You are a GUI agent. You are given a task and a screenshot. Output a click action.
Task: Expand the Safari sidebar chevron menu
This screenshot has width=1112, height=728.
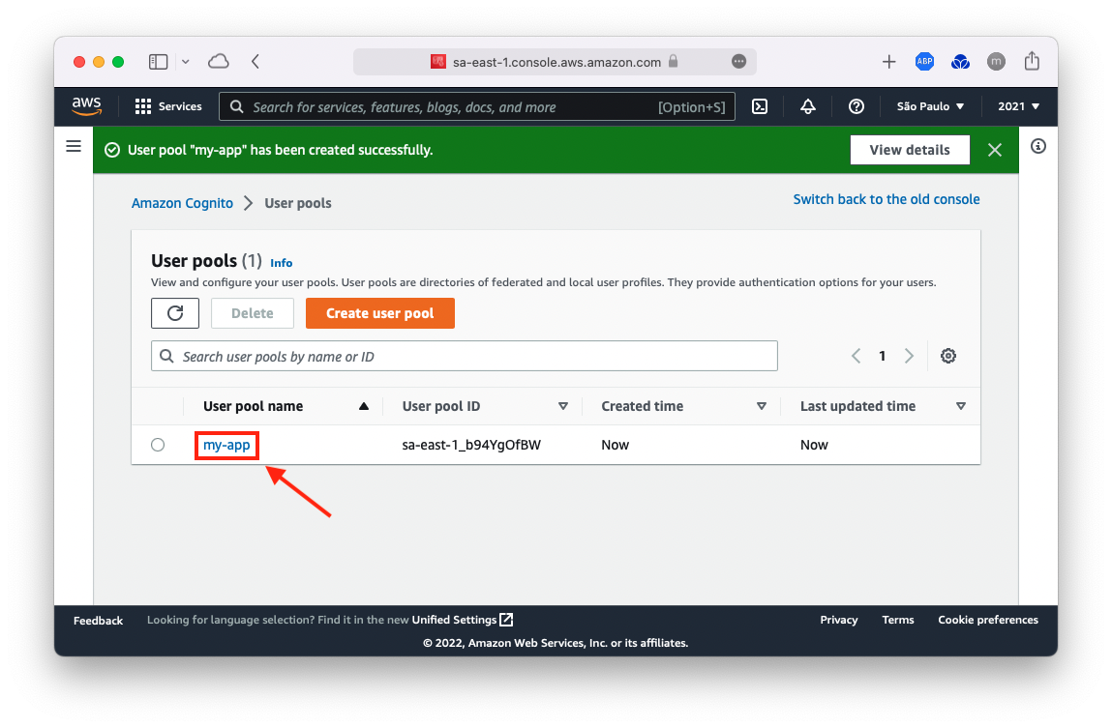pos(185,62)
